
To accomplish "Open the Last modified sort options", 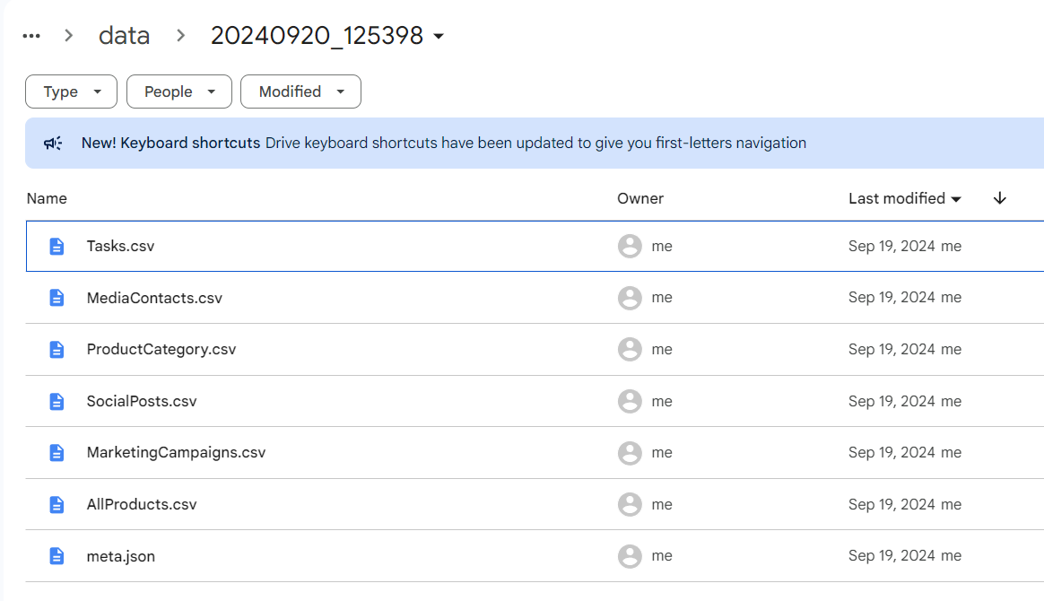I will coord(904,198).
